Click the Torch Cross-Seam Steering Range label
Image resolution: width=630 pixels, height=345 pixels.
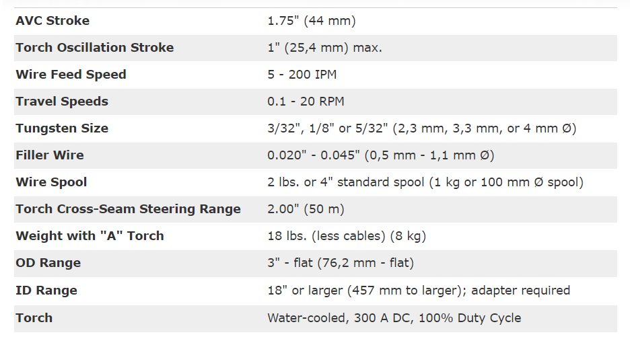[128, 209]
